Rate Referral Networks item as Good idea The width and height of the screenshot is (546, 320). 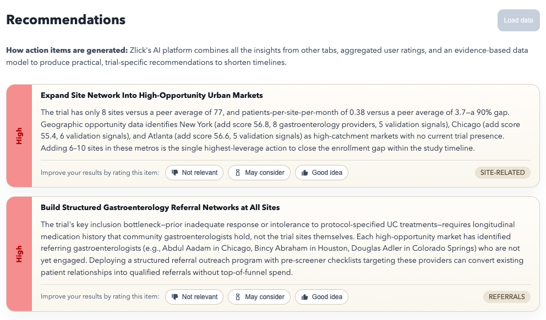point(321,297)
